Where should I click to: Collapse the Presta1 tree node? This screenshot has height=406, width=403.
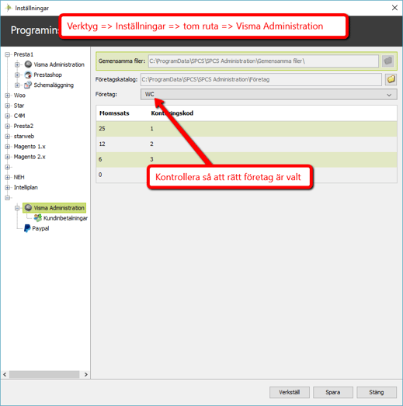(x=8, y=54)
